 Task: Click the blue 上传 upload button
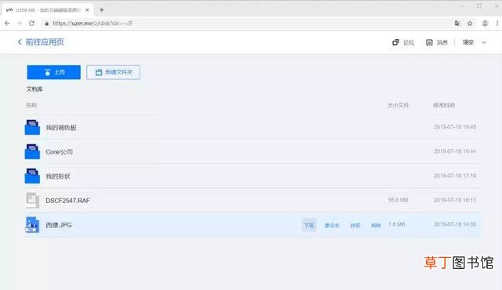[x=54, y=72]
